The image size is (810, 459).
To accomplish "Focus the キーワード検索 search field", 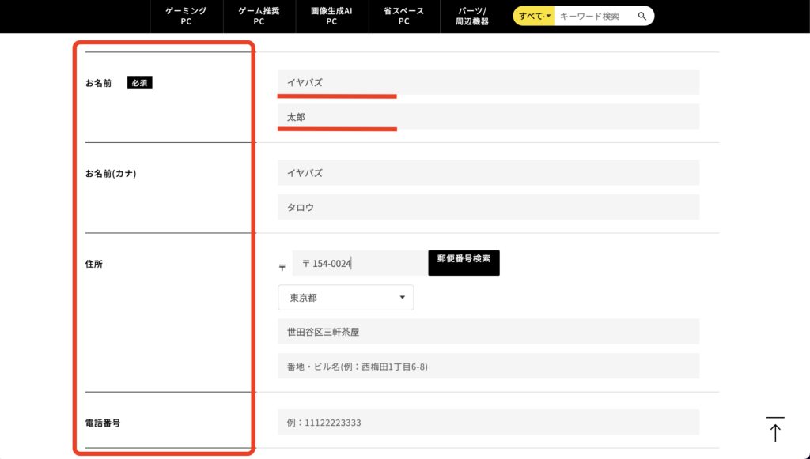I will click(594, 16).
